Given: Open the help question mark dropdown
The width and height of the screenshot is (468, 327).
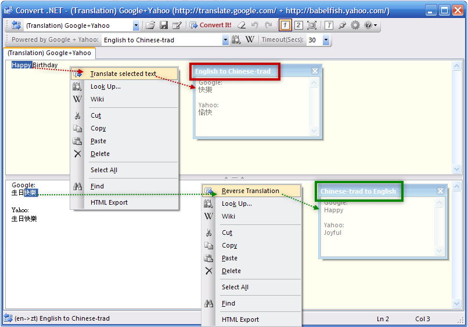Looking at the screenshot, I should pyautogui.click(x=370, y=26).
